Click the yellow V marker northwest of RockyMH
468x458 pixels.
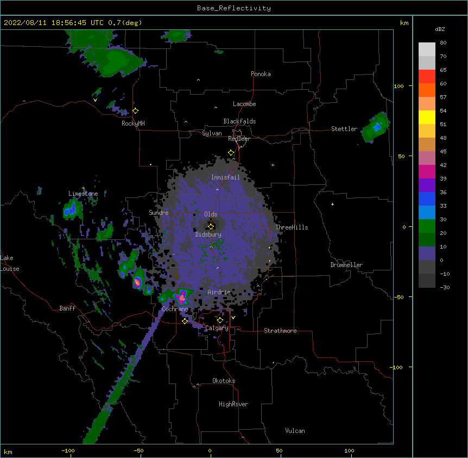[95, 100]
